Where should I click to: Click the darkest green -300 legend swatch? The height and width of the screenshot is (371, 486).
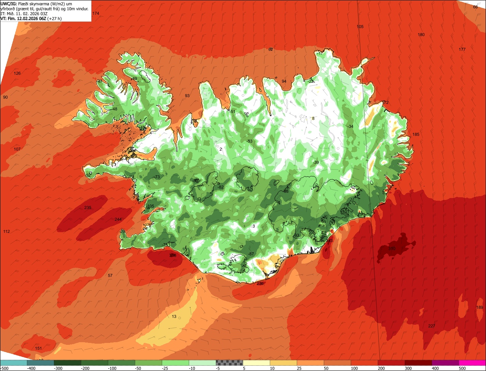tap(68, 363)
